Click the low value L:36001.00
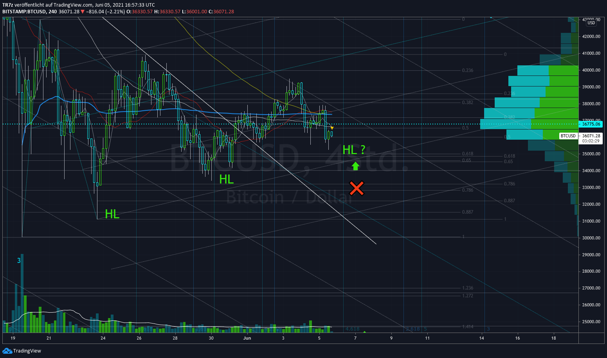 click(194, 11)
